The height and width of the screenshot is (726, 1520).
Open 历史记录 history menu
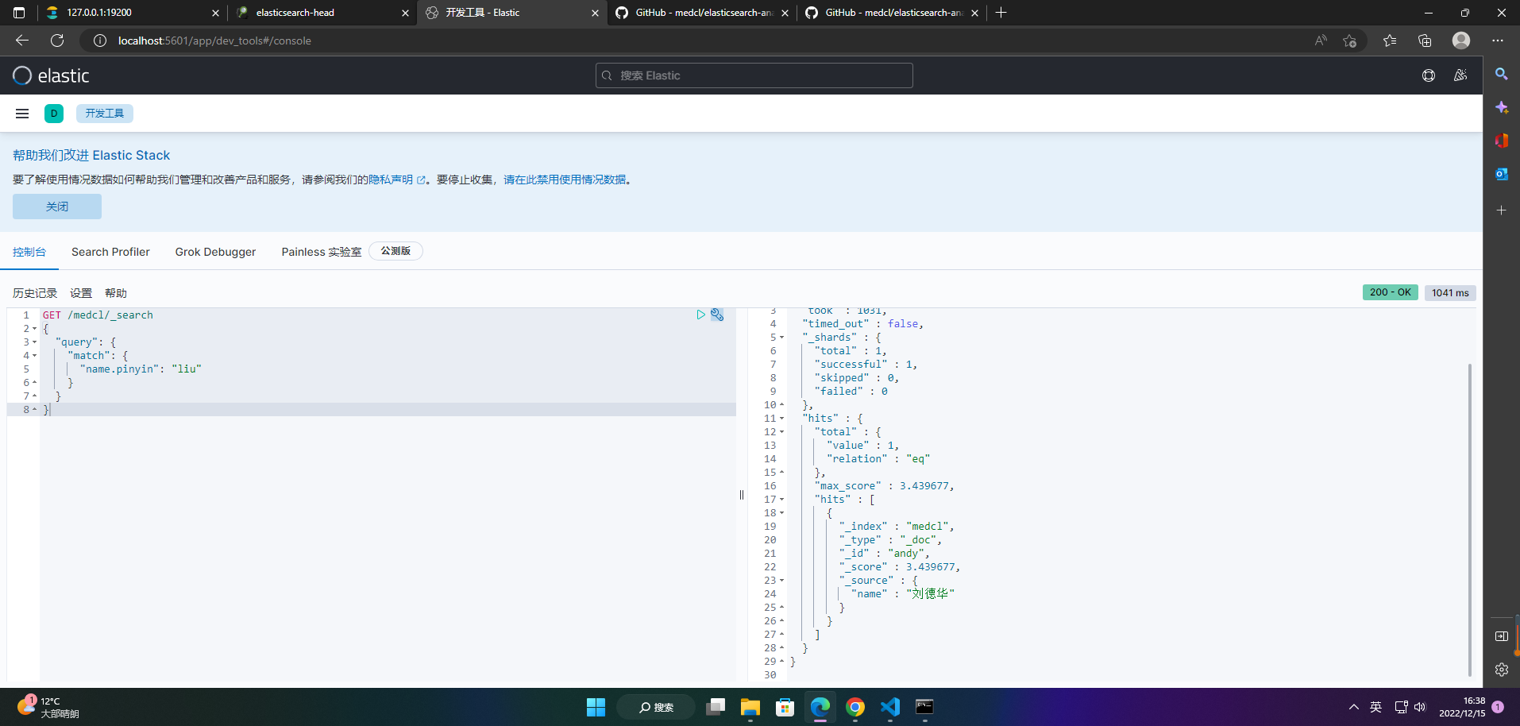pos(35,293)
